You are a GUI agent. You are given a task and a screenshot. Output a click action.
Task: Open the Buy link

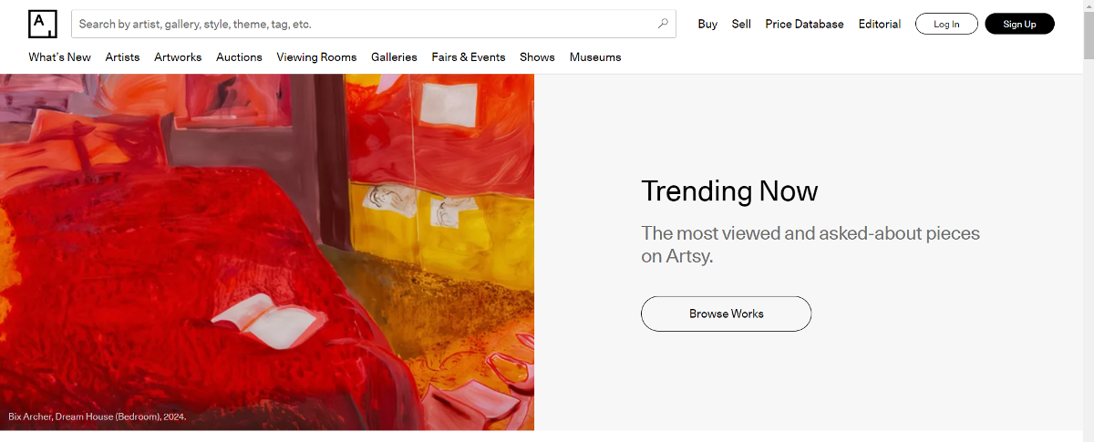coord(707,25)
